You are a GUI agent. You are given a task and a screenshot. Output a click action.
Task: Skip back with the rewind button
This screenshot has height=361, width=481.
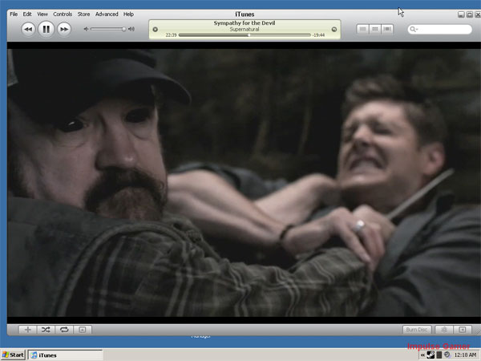pyautogui.click(x=28, y=29)
